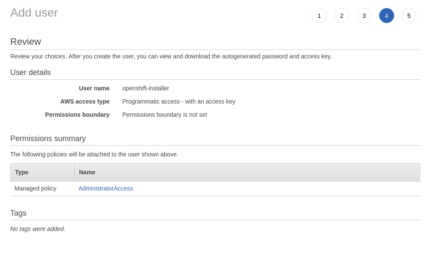Click the Name column header
430x254 pixels.
87,172
